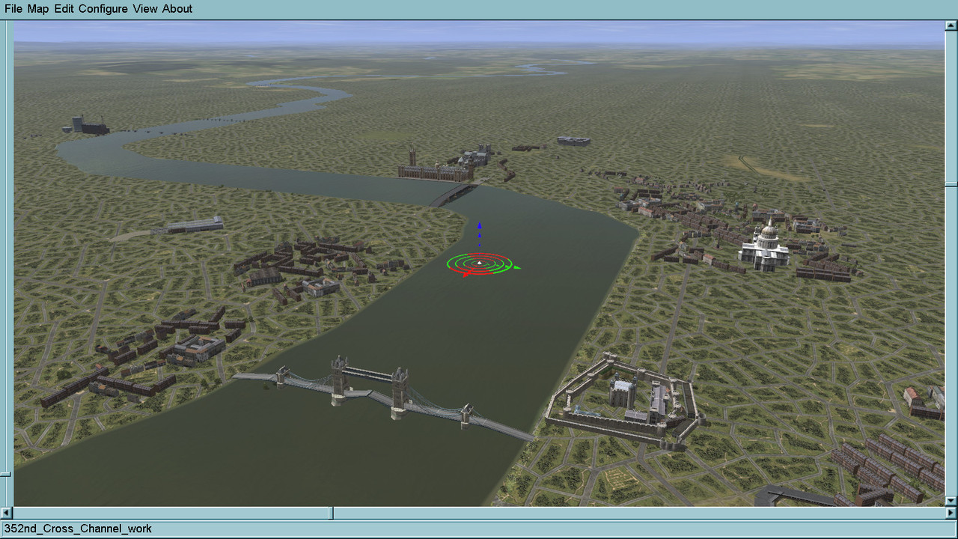
Task: Click the right vertical scrollbar thumb
Action: [x=951, y=183]
